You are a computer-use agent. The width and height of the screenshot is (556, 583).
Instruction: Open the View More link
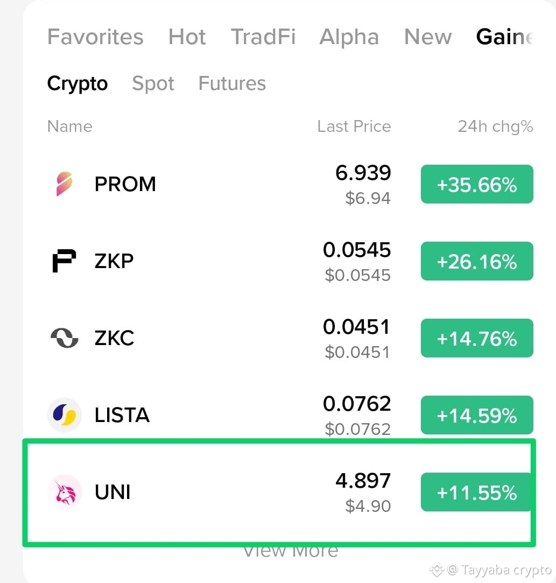[x=291, y=551]
